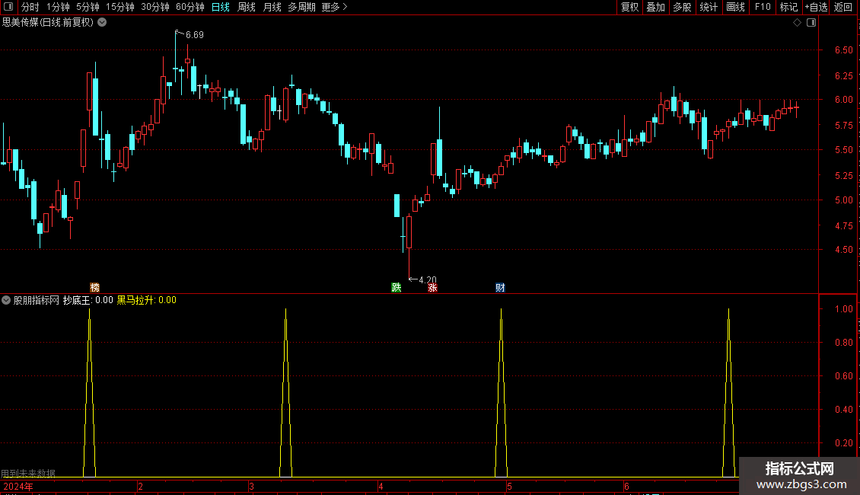This screenshot has height=495, width=860.
Task: Click the blue 财 marker icon
Action: click(500, 288)
